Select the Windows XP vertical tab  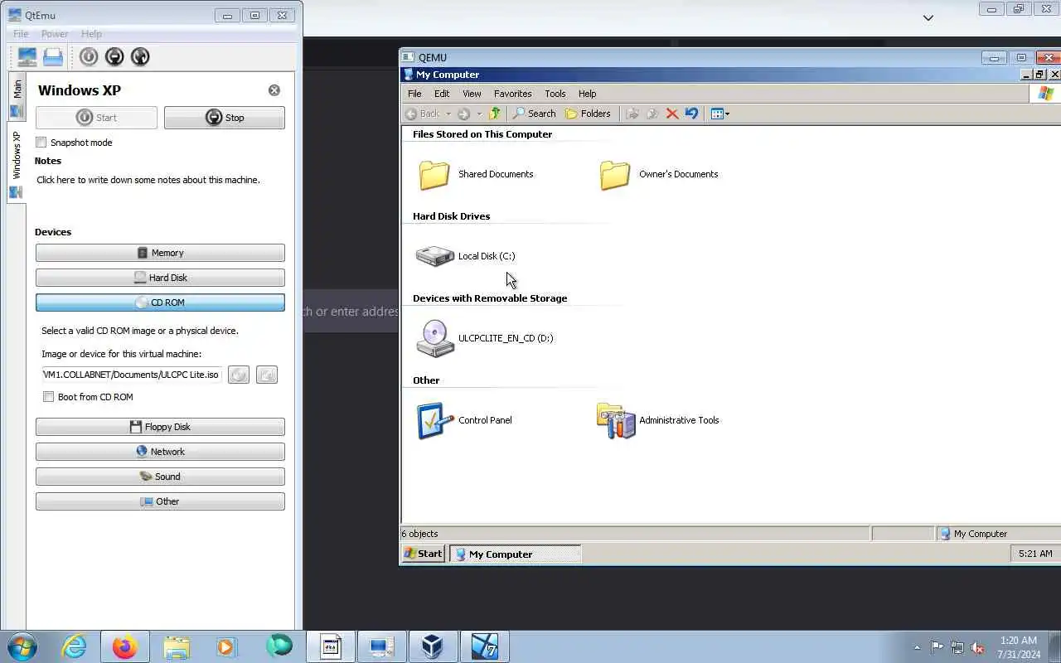[17, 163]
